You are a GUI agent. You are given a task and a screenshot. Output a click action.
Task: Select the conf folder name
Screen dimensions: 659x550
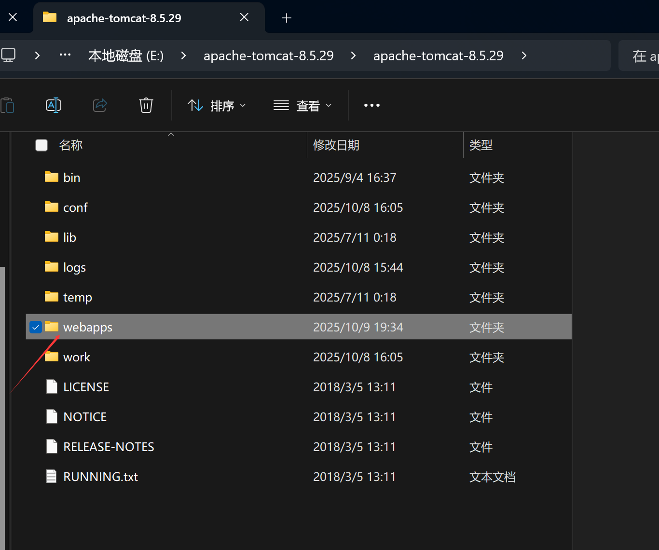click(76, 207)
